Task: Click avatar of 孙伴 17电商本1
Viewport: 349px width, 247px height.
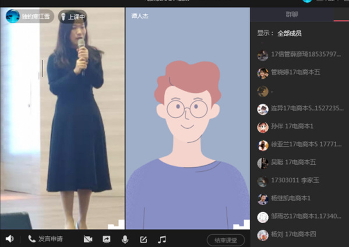Action: pos(263,127)
